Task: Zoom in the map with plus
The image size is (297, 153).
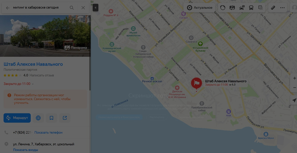Action: coord(294,78)
